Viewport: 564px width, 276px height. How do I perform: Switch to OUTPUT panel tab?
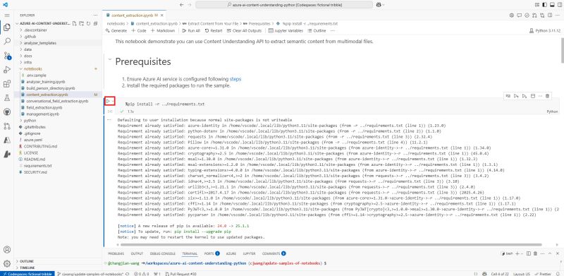137,253
